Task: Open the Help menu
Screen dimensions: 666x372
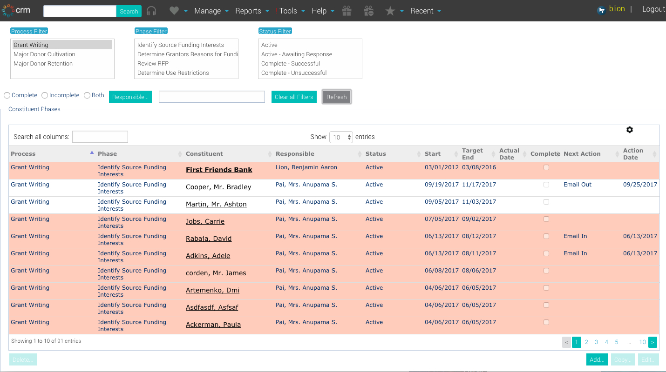Action: coord(323,11)
